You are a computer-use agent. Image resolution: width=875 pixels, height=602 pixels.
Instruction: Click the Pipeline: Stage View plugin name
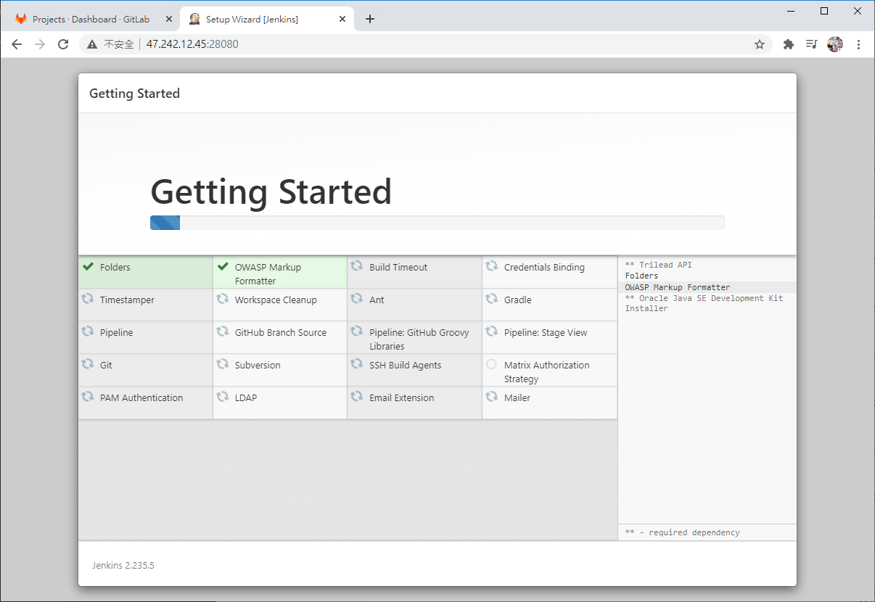tap(546, 332)
